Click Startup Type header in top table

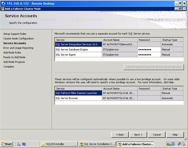[x=172, y=40]
